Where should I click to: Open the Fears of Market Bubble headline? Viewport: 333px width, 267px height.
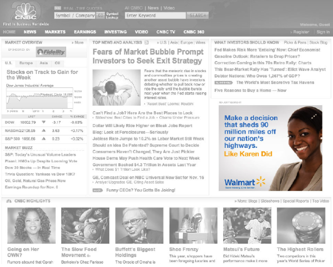tap(148, 56)
